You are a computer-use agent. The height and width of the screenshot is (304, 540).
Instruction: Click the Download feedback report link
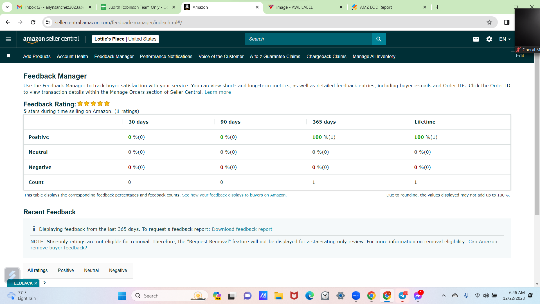(242, 229)
